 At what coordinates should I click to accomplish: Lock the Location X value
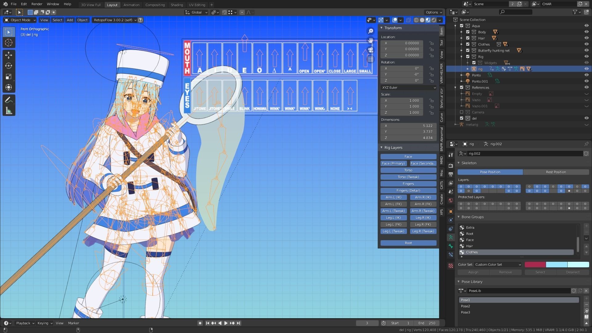point(431,43)
